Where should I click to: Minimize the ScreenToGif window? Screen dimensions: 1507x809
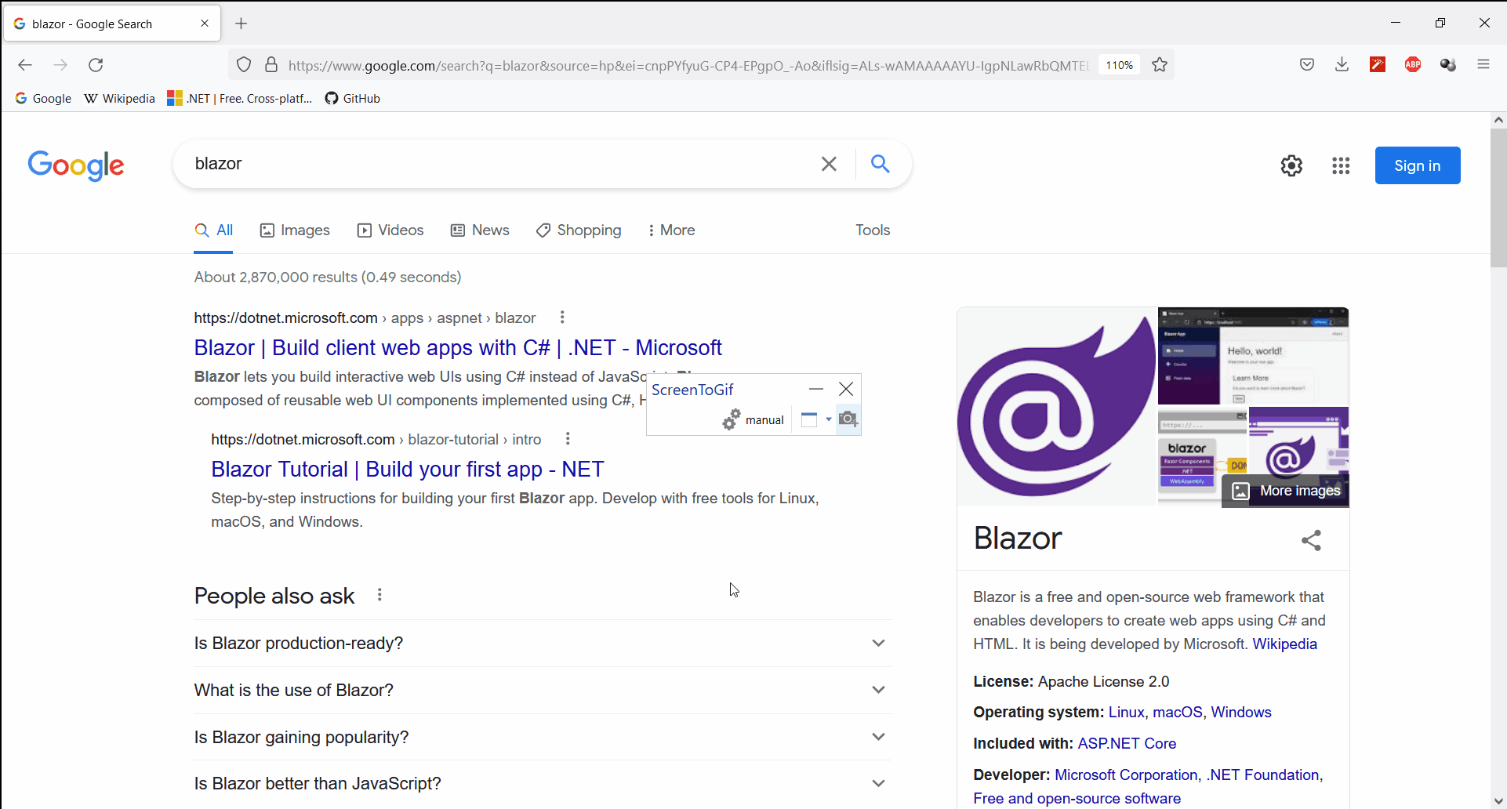click(816, 389)
